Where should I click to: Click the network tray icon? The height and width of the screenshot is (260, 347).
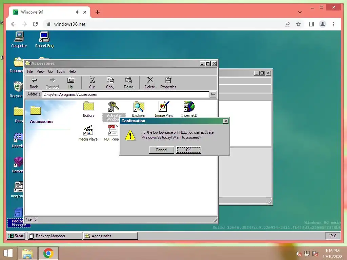tap(307, 254)
